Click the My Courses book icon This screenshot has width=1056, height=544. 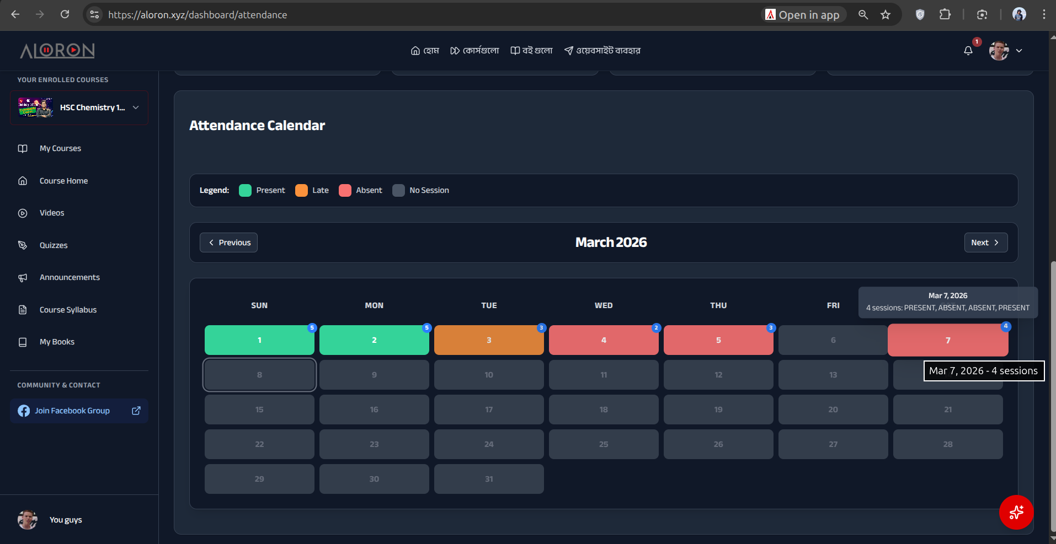23,148
